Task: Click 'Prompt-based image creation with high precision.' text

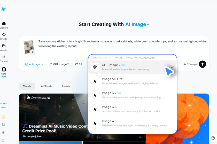Action: (x=130, y=83)
